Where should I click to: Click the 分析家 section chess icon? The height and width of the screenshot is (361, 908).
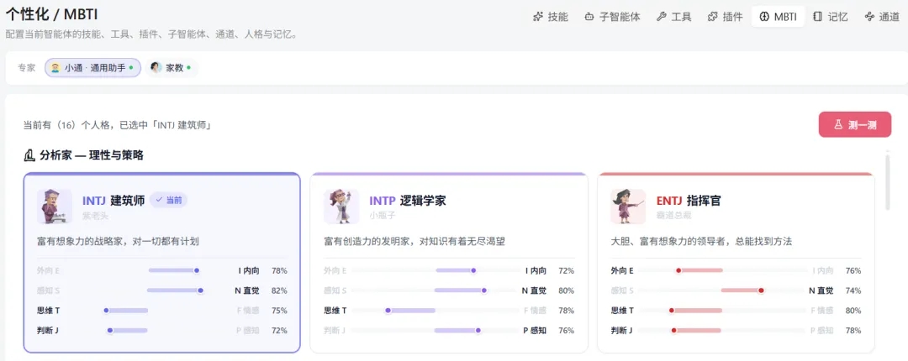tap(29, 155)
